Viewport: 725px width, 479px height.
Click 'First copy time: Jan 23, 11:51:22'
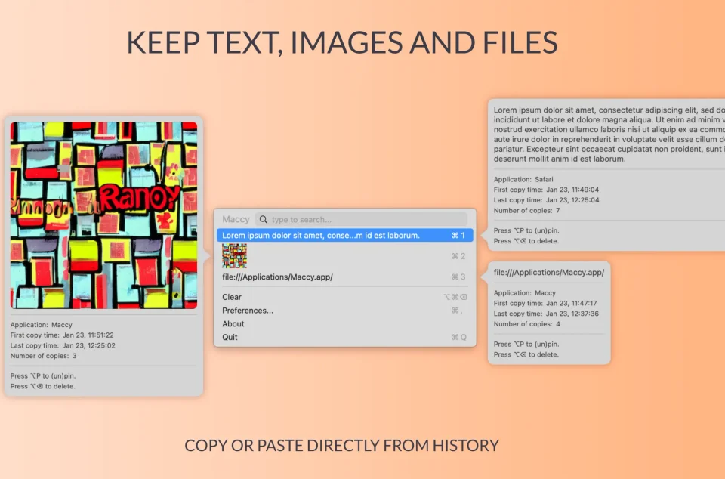click(x=62, y=335)
